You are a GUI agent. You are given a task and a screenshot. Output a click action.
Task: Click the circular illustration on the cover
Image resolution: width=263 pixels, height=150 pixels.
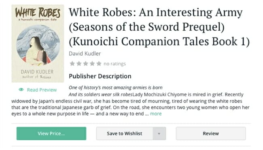38,45
